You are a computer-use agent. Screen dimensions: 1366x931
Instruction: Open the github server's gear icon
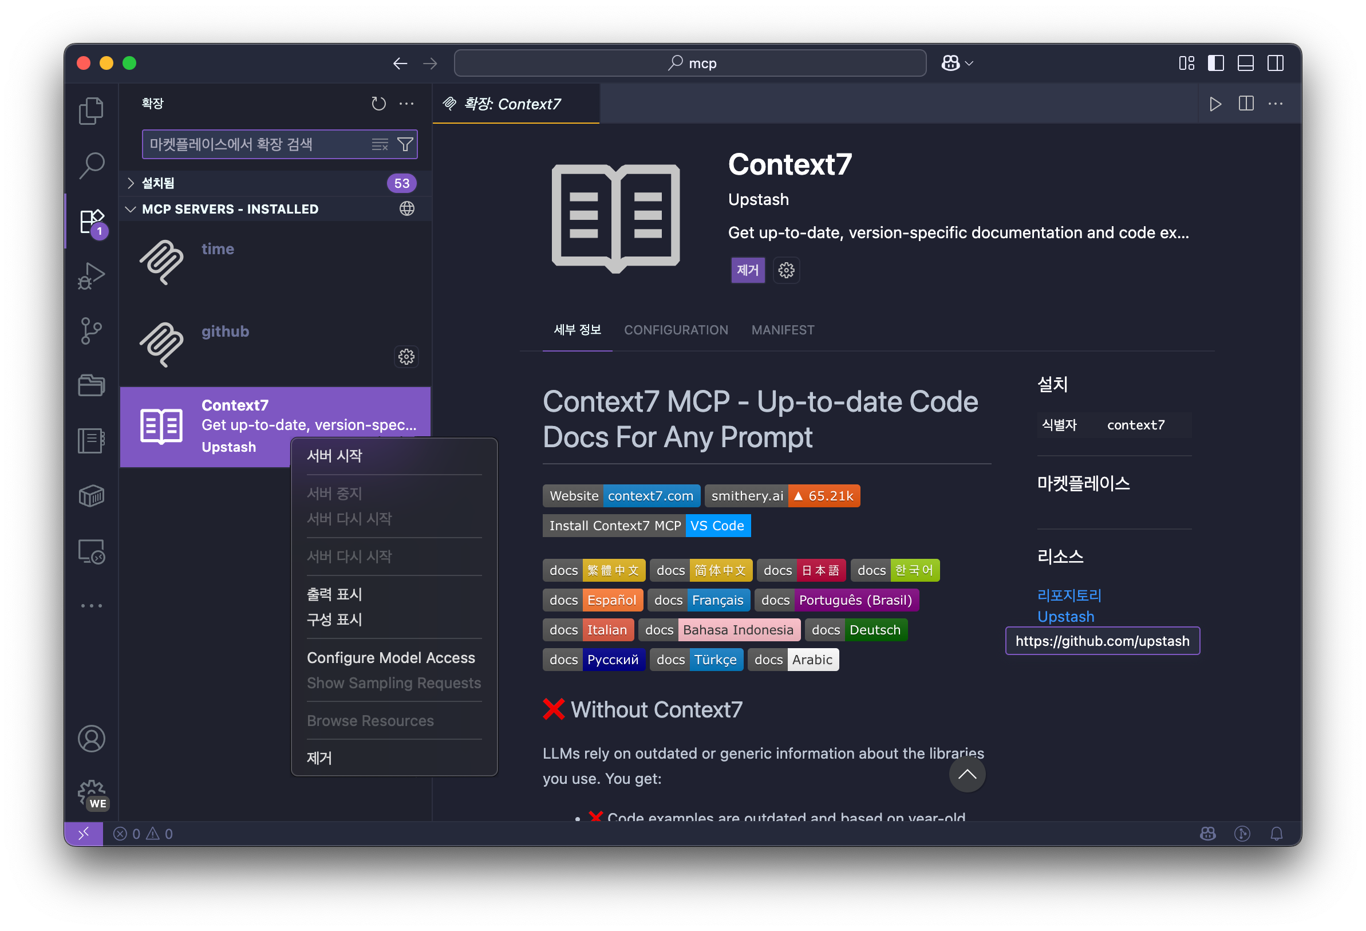(x=406, y=356)
